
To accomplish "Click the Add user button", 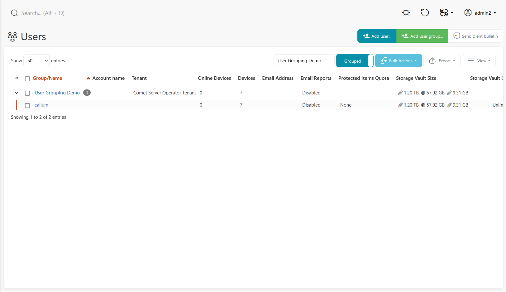I will point(377,36).
